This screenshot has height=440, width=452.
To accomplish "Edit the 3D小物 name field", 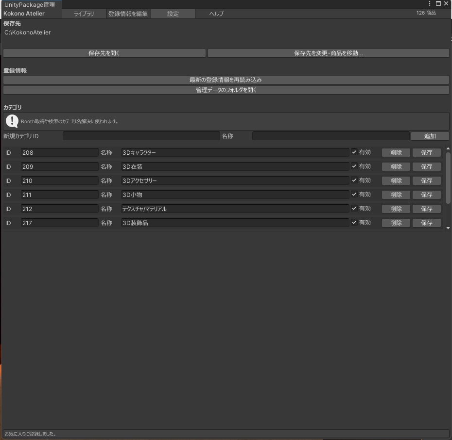I will coord(235,195).
